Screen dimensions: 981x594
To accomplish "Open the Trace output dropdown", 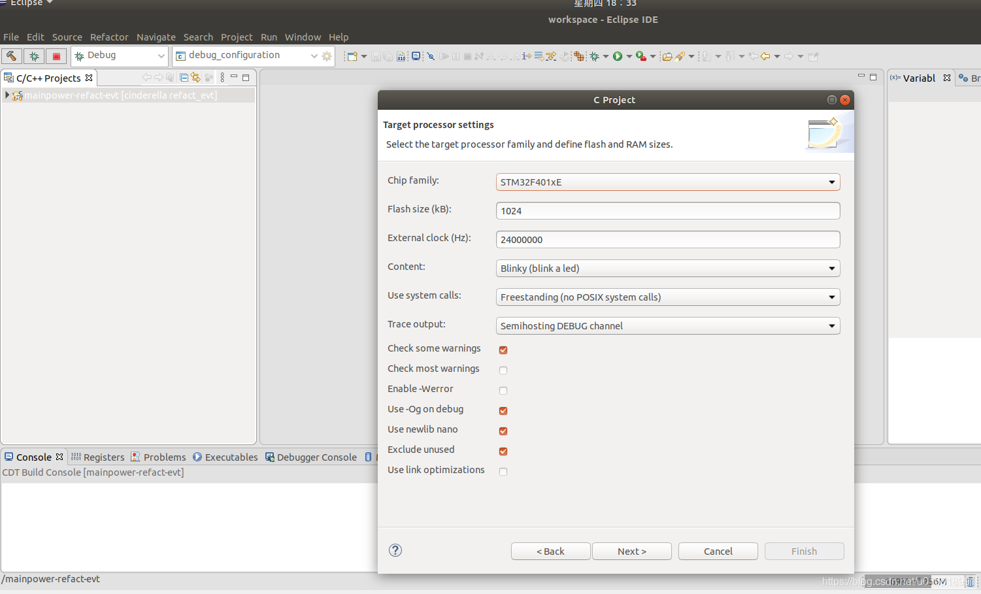I will point(668,325).
